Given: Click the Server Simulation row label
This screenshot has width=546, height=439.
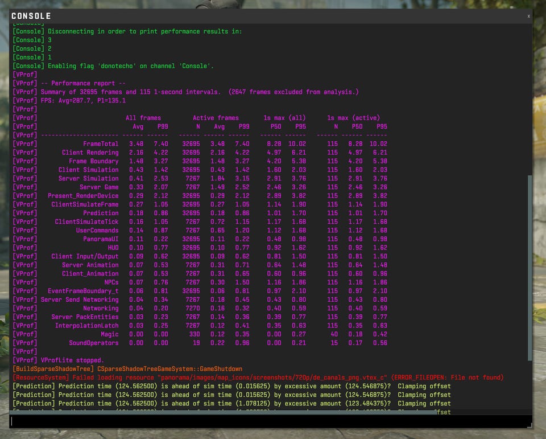Looking at the screenshot, I should click(89, 178).
